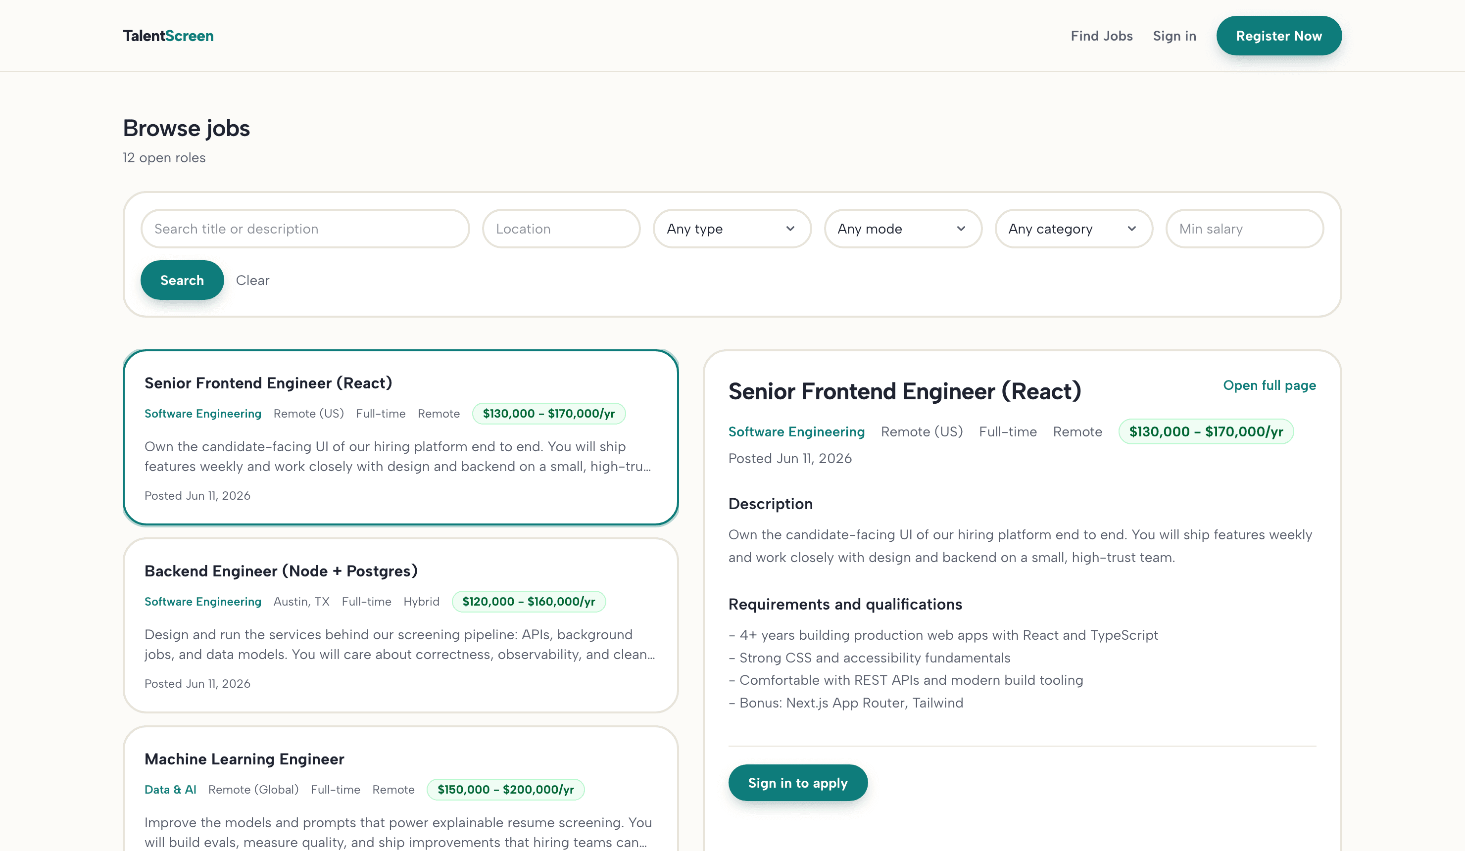Open the TalentScreen logo home link
The height and width of the screenshot is (851, 1465).
coord(168,36)
